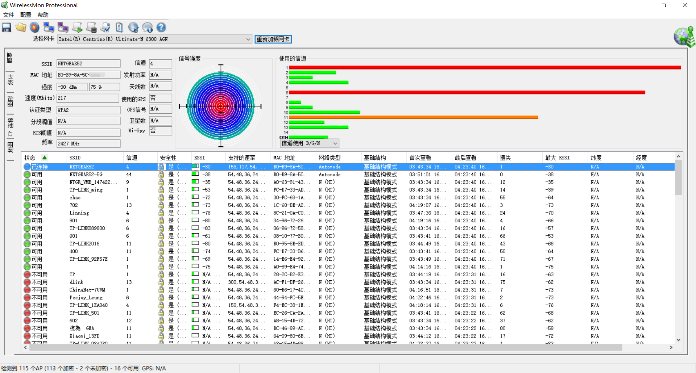
Task: Click the floppy disk save icon
Action: 7,28
